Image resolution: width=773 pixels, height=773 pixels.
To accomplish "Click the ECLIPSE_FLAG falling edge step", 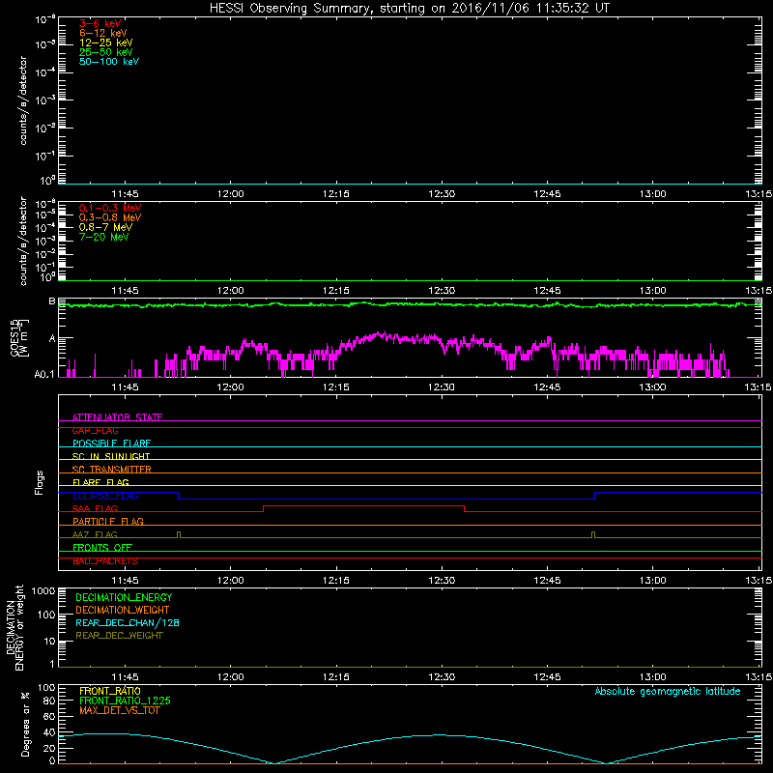I will coord(179,496).
